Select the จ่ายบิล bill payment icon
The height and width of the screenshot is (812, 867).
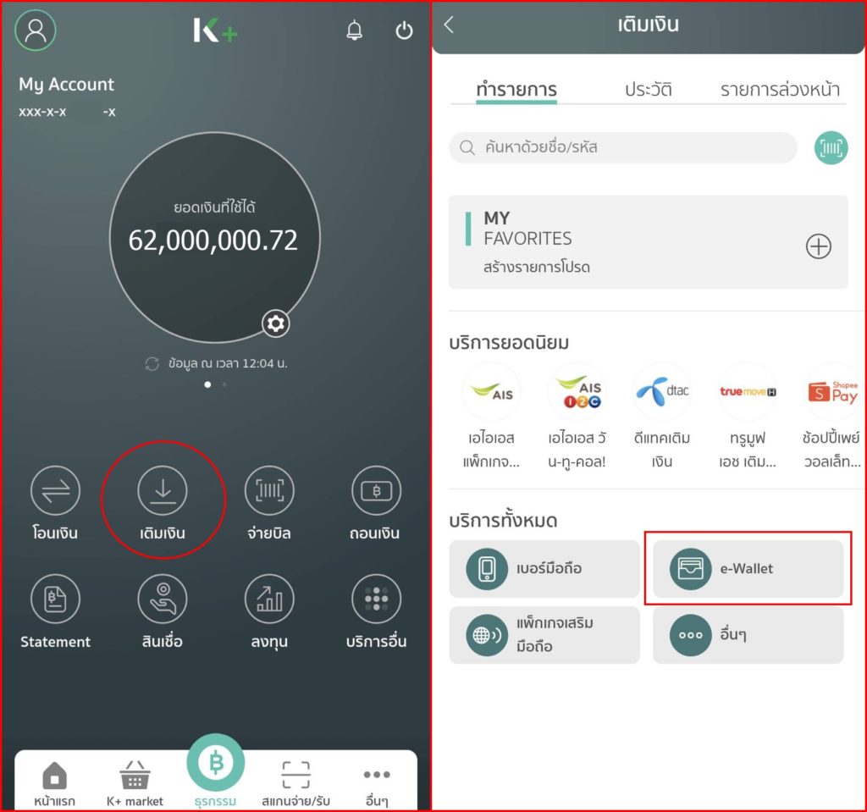[269, 489]
